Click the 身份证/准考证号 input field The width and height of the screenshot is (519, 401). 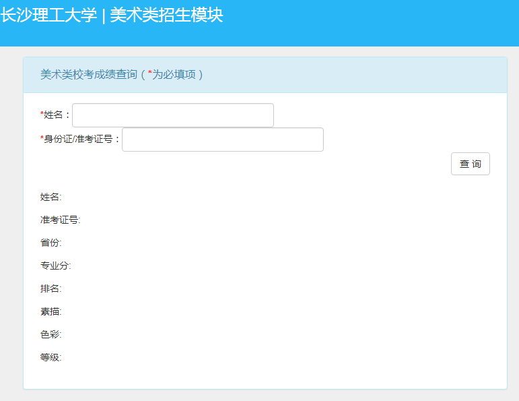(223, 140)
